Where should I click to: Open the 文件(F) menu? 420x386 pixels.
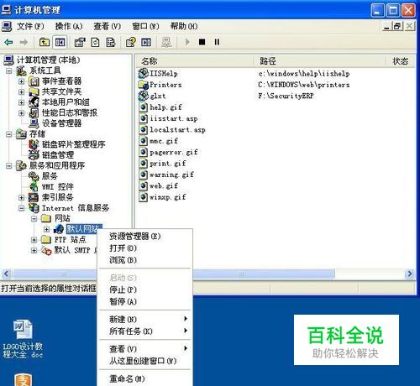tap(30, 26)
